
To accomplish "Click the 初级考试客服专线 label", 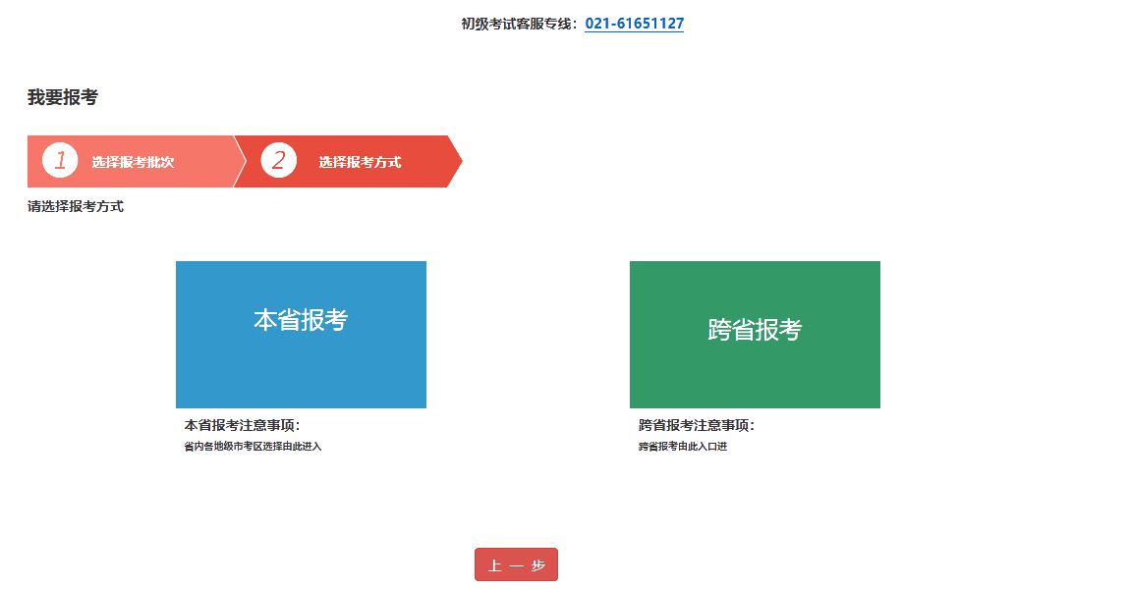I will click(519, 24).
